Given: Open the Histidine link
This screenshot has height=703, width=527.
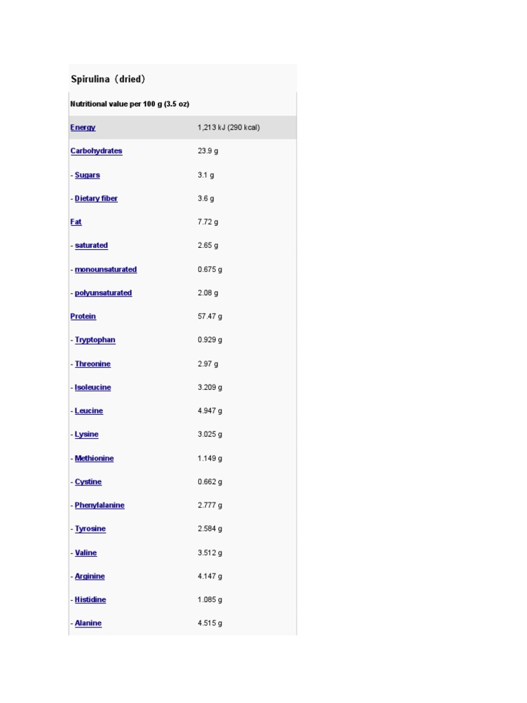Looking at the screenshot, I should click(90, 599).
